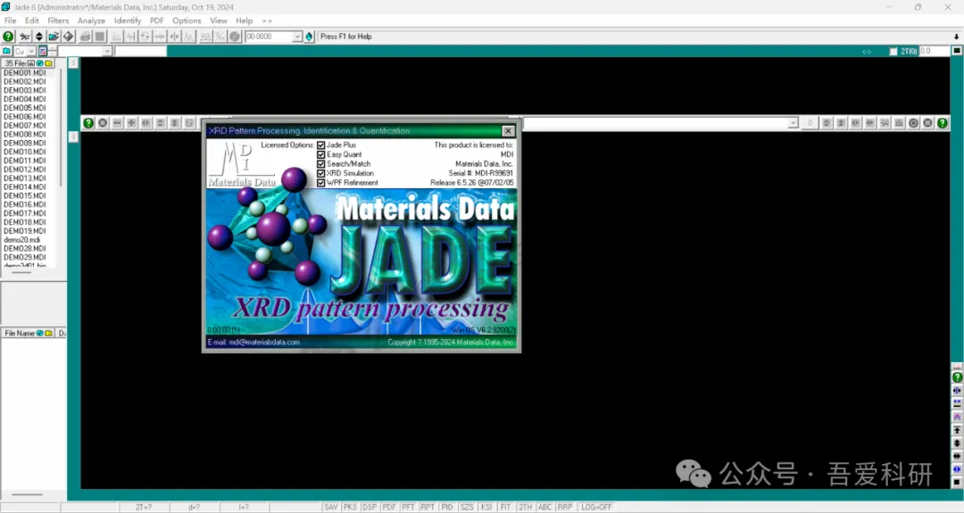Open the pattern file folder icon
This screenshot has height=513, width=964.
[54, 37]
